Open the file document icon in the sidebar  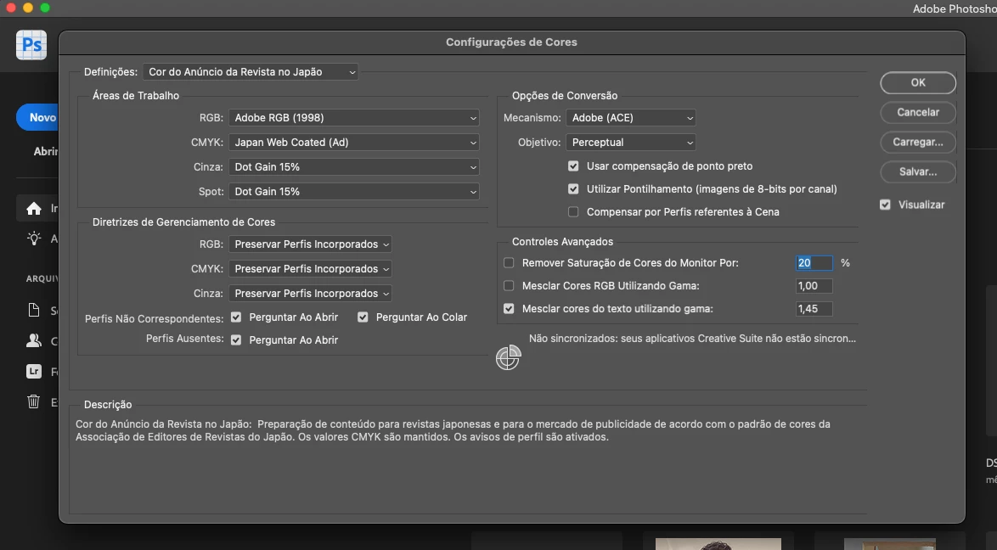point(34,310)
